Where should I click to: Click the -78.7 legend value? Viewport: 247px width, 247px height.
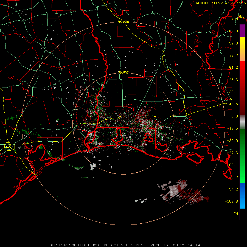tap(232, 177)
